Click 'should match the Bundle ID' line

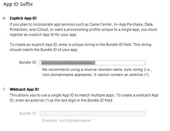[x=44, y=50]
